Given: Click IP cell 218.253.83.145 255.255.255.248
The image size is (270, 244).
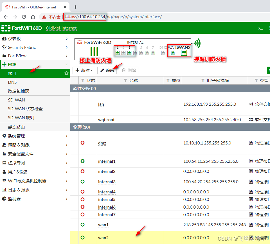Looking at the screenshot, I should (x=214, y=225).
